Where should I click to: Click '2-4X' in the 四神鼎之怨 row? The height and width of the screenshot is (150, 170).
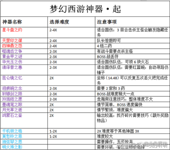(x=53, y=46)
